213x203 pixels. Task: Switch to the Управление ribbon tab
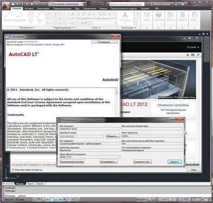(89, 8)
